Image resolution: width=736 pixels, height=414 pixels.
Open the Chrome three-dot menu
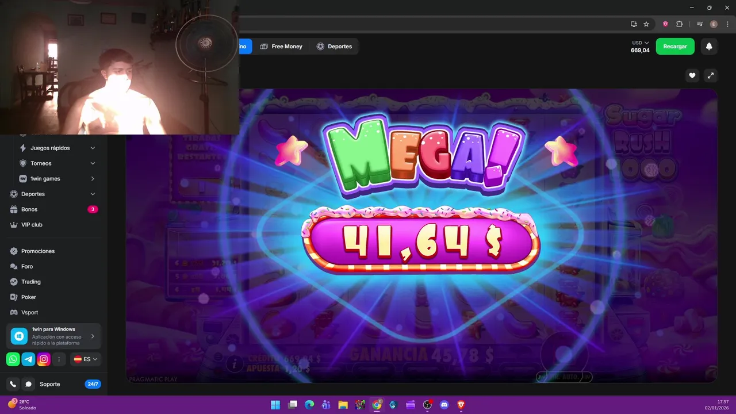[727, 24]
